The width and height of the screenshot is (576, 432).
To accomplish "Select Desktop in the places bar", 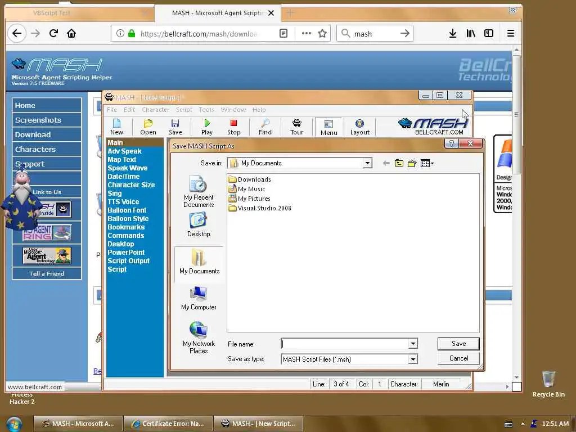I will pos(199,225).
